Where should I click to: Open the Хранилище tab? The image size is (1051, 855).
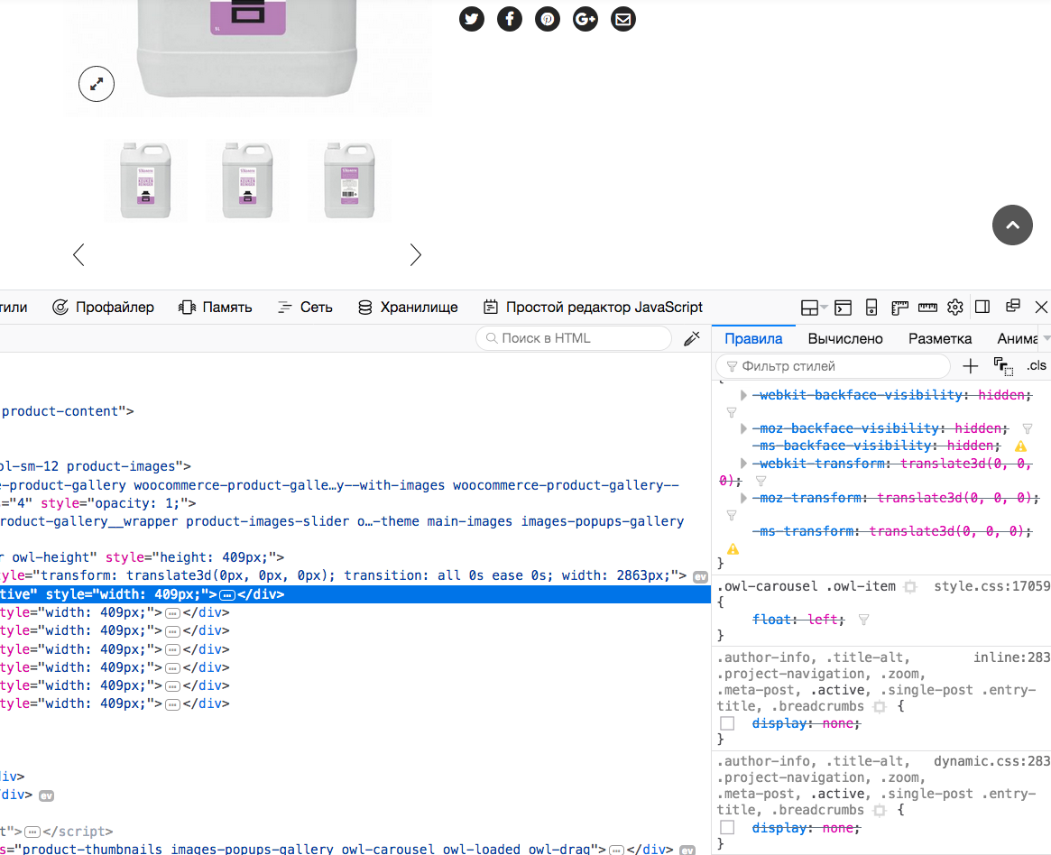coord(408,307)
